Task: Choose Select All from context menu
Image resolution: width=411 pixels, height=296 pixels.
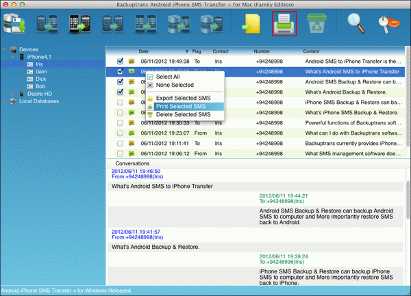Action: tap(185, 77)
